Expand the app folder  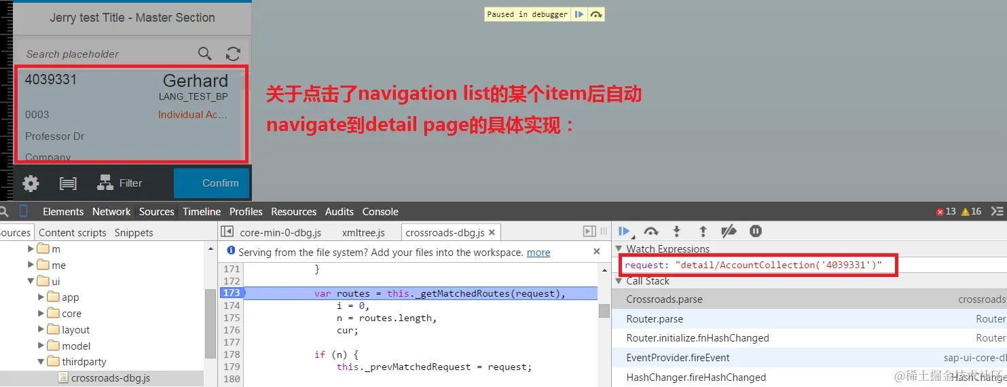(x=41, y=297)
